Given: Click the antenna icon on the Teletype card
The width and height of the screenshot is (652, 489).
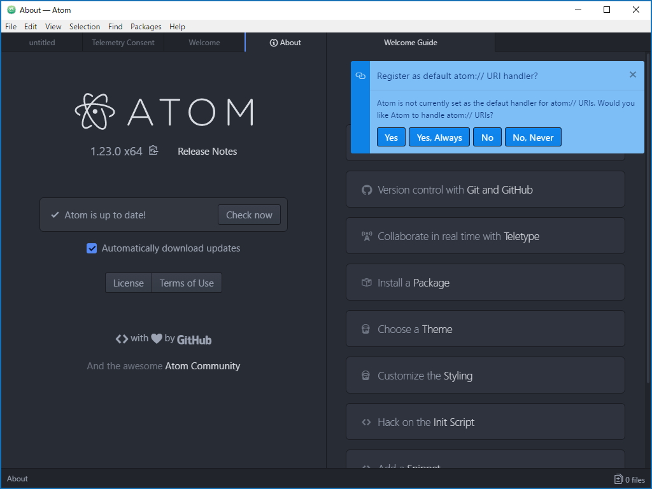Looking at the screenshot, I should [x=366, y=235].
